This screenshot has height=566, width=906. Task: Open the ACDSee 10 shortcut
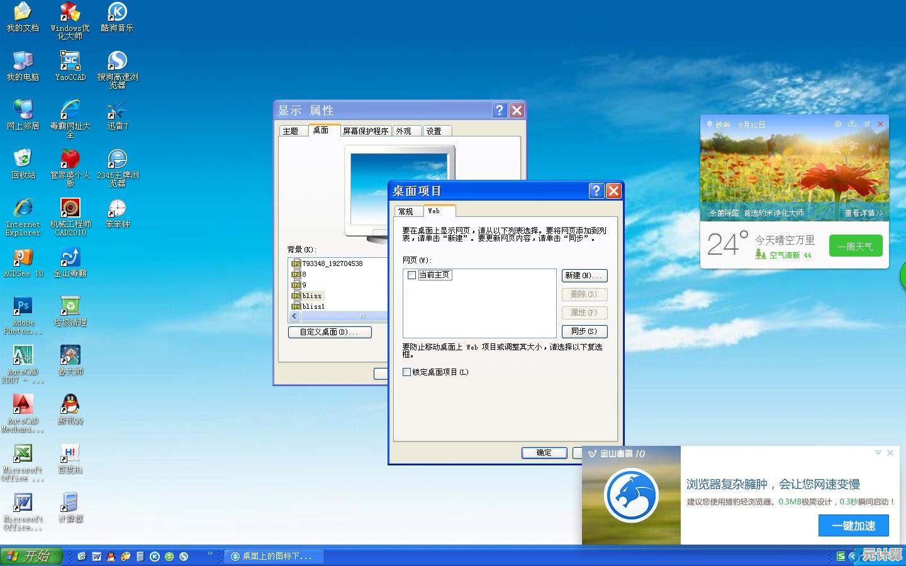coord(23,257)
